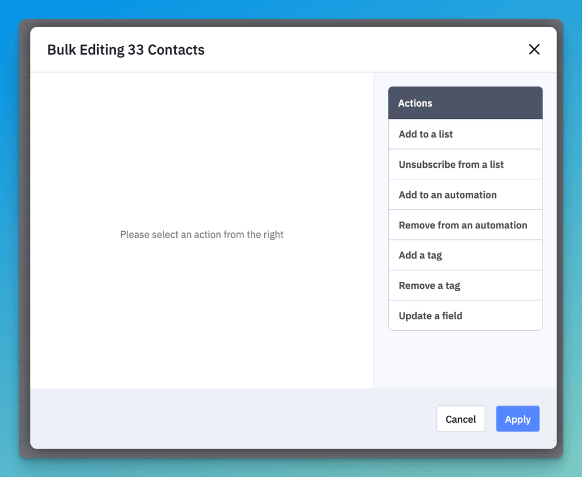Click the blue Apply button label text

517,419
